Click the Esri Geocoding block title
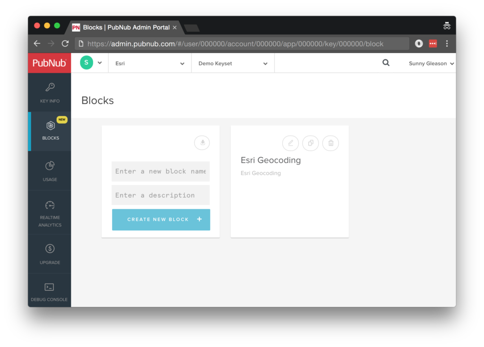 tap(270, 160)
